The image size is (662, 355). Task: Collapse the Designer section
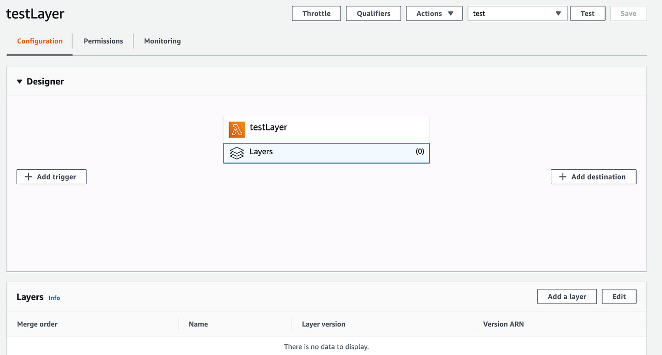[x=19, y=81]
